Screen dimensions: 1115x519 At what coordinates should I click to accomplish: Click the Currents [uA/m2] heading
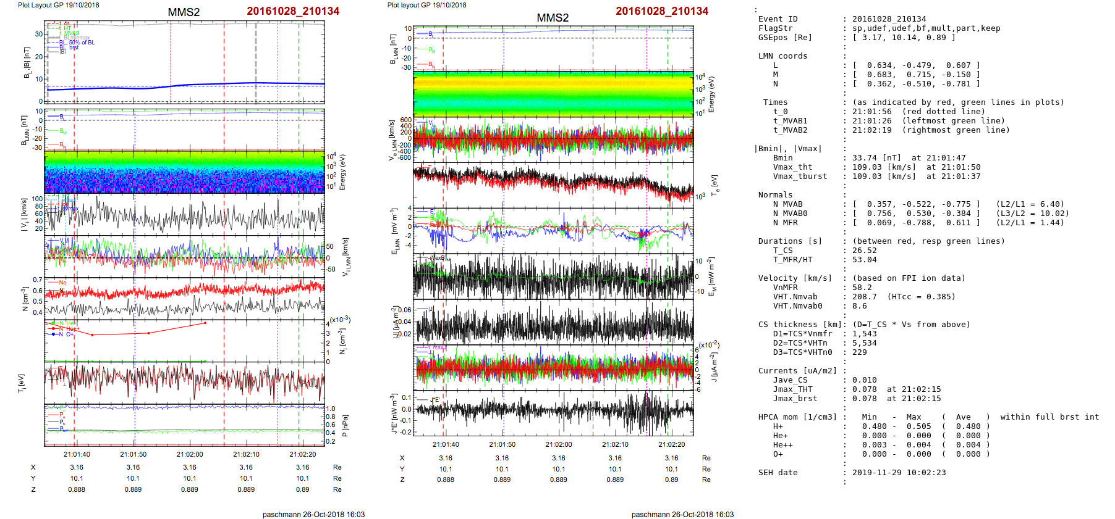[797, 371]
